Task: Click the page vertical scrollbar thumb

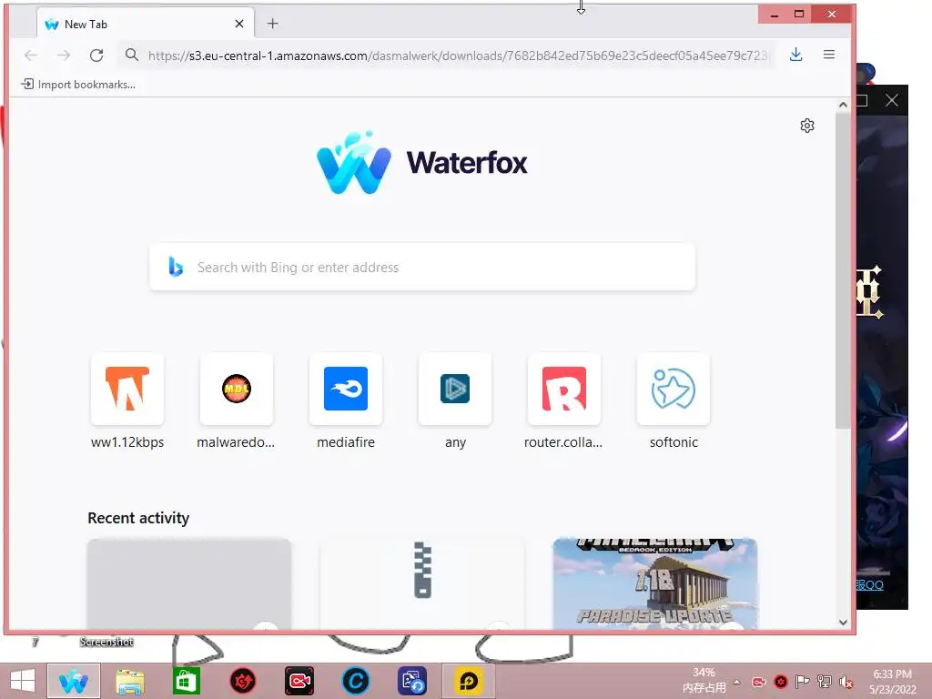Action: click(843, 269)
